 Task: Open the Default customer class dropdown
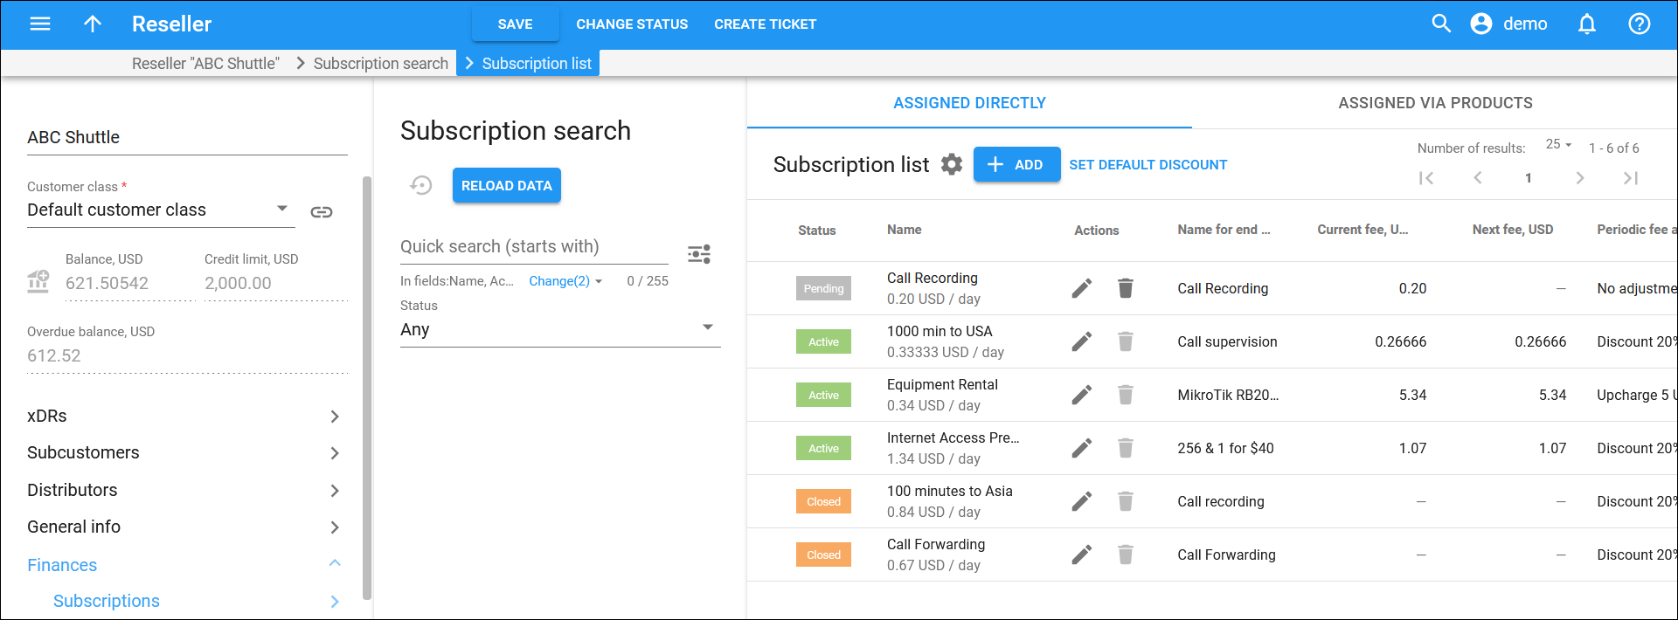point(161,210)
